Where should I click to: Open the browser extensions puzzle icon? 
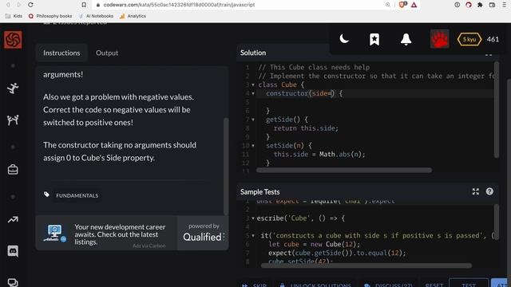coord(480,5)
